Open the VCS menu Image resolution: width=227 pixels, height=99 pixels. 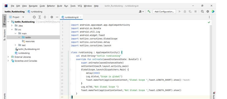80,6
